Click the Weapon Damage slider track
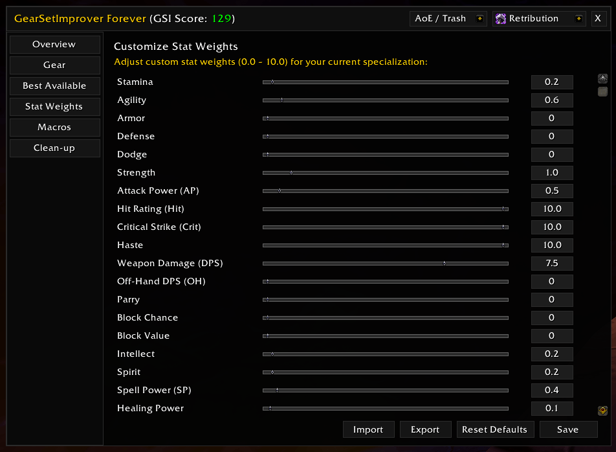 coord(386,264)
